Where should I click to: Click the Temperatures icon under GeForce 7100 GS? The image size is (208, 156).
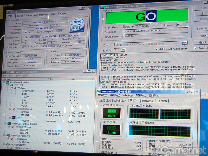pos(12,139)
